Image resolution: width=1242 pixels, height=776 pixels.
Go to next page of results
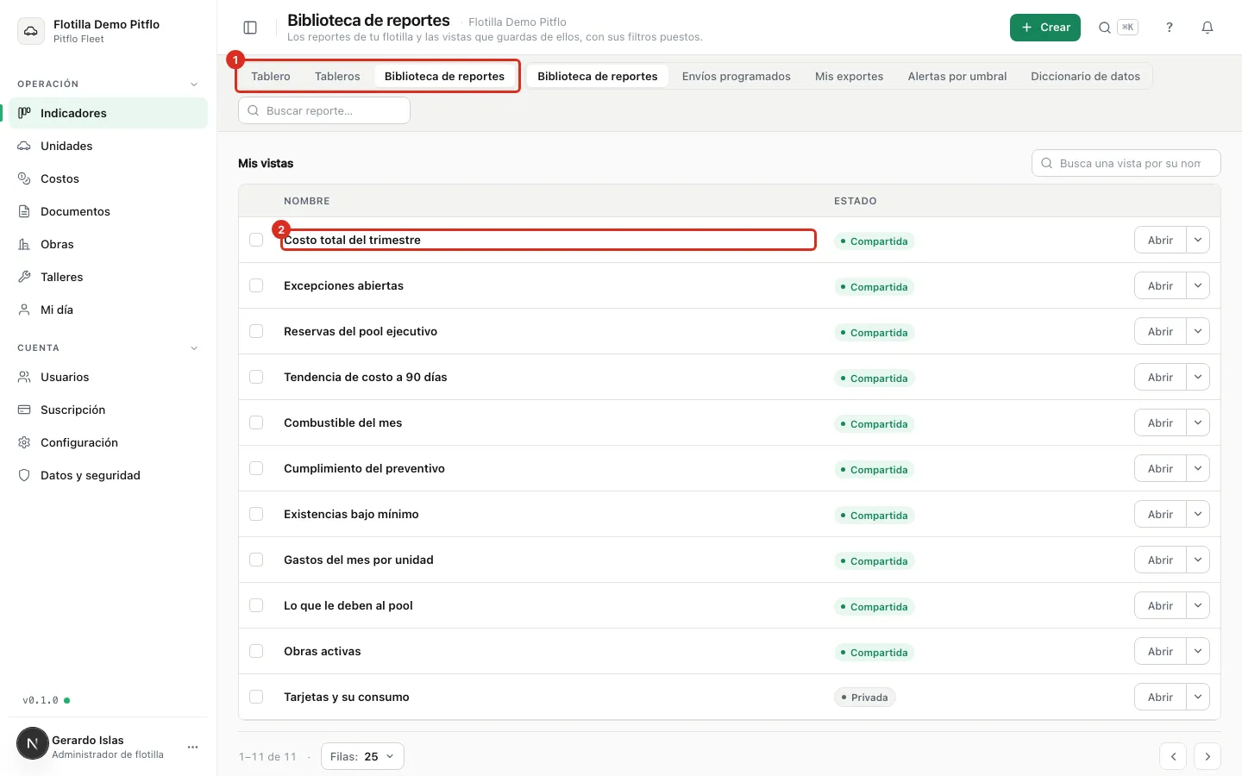(x=1207, y=756)
